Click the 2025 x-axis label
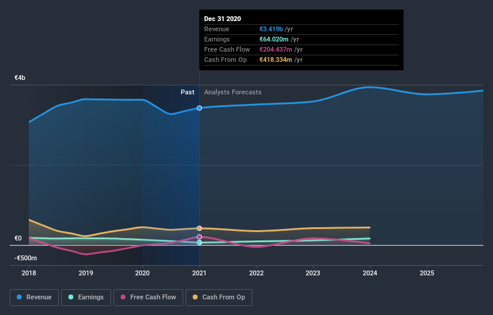 coord(427,273)
